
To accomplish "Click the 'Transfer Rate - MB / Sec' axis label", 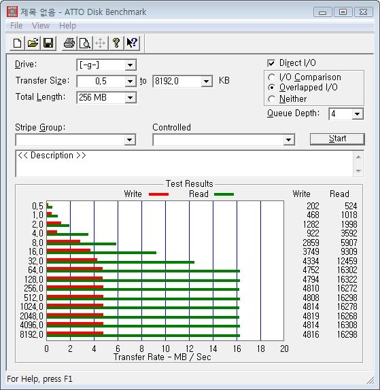I will pyautogui.click(x=162, y=357).
